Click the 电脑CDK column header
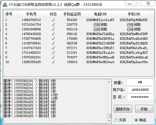 tap(100, 14)
